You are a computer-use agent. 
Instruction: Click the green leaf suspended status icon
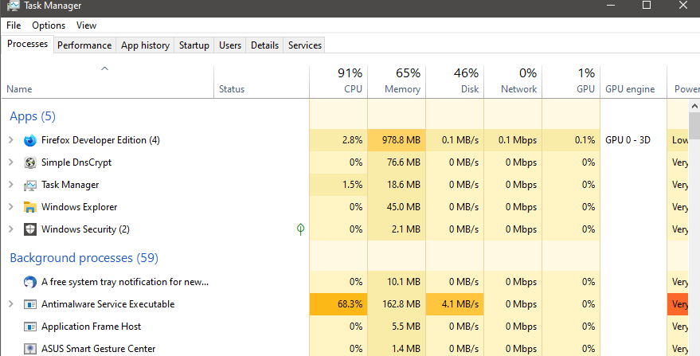(x=300, y=229)
